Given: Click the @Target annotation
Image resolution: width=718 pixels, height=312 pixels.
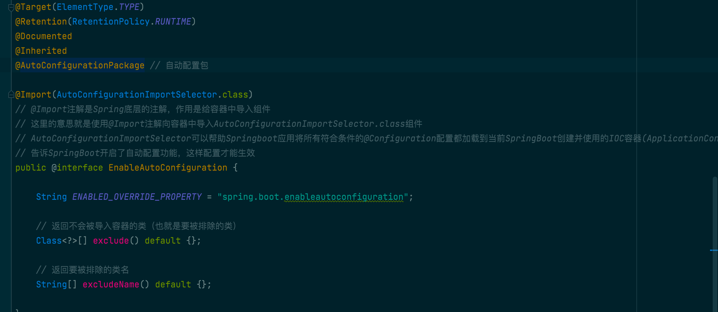Looking at the screenshot, I should pyautogui.click(x=33, y=7).
